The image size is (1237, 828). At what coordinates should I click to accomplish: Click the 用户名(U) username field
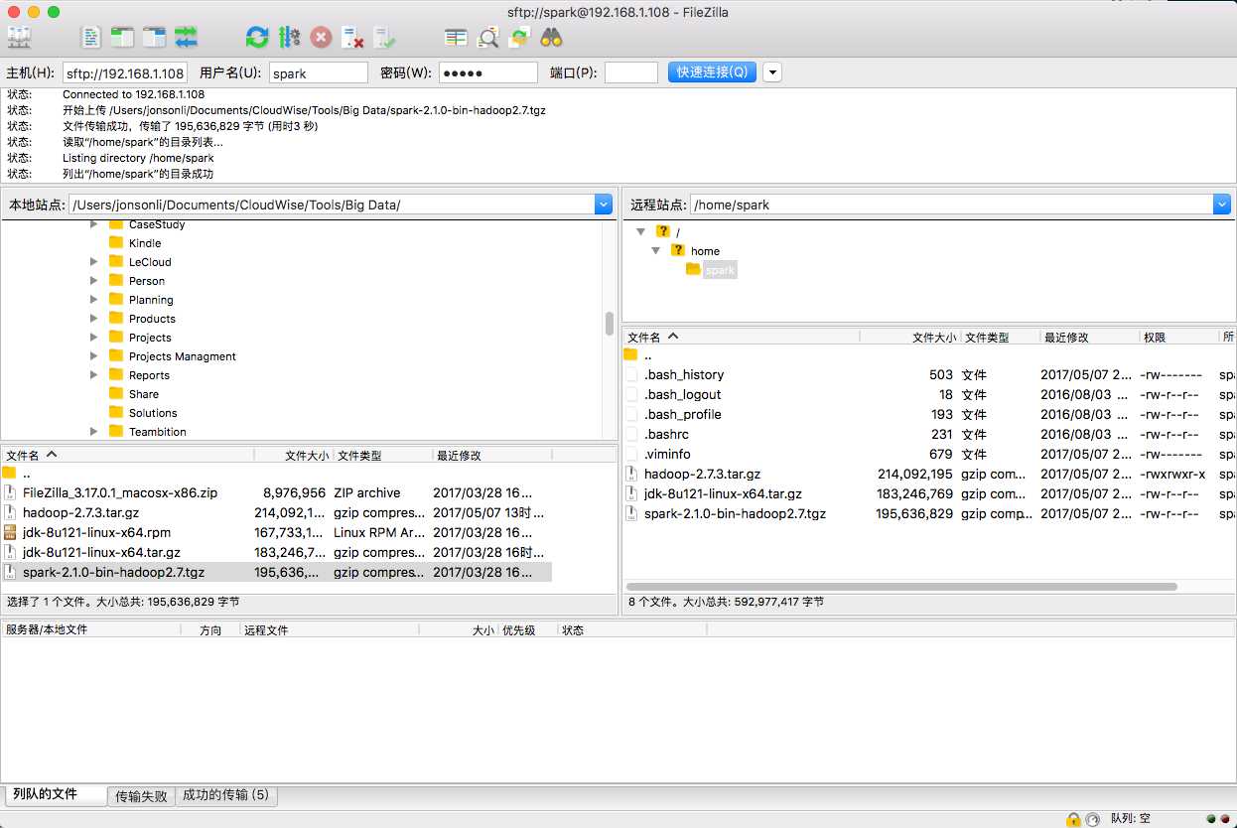pyautogui.click(x=318, y=72)
